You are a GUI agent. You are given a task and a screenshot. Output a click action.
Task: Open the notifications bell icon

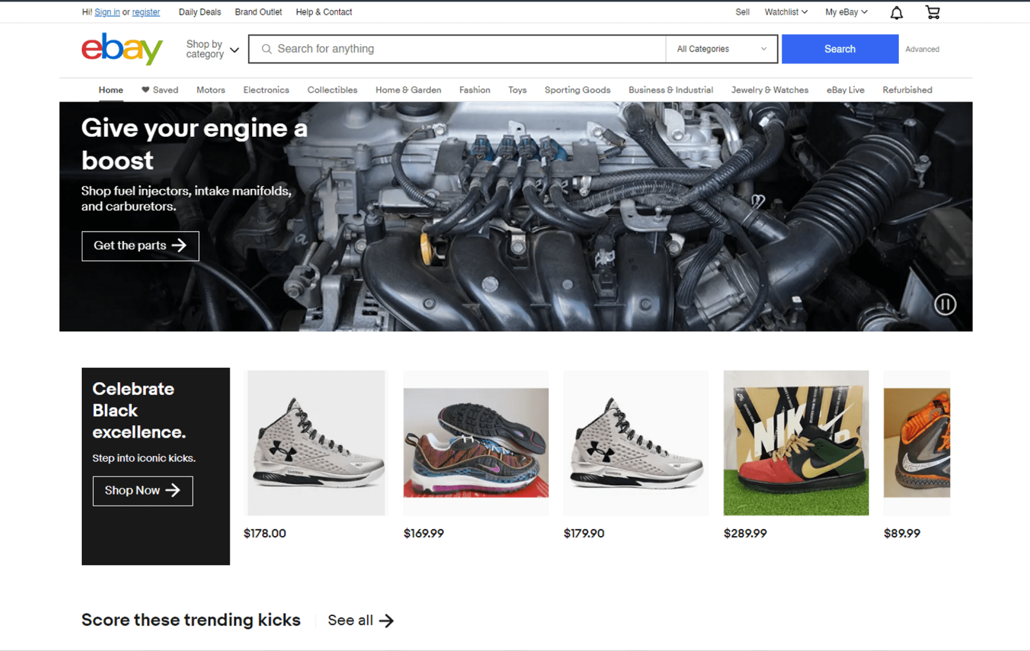click(x=896, y=13)
